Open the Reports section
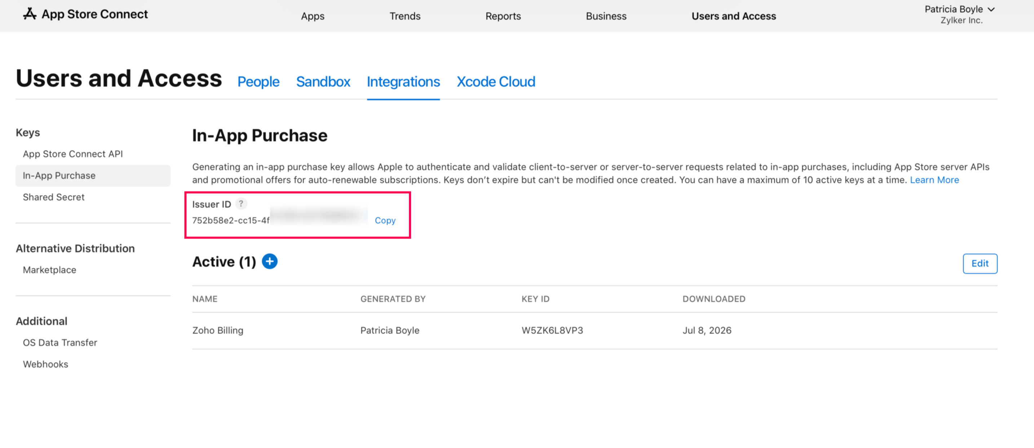 click(503, 16)
